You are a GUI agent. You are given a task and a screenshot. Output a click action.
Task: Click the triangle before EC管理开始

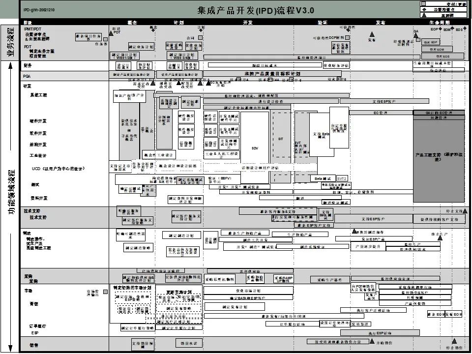[208, 83]
